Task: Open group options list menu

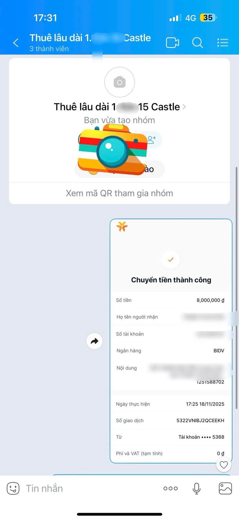Action: pyautogui.click(x=222, y=43)
